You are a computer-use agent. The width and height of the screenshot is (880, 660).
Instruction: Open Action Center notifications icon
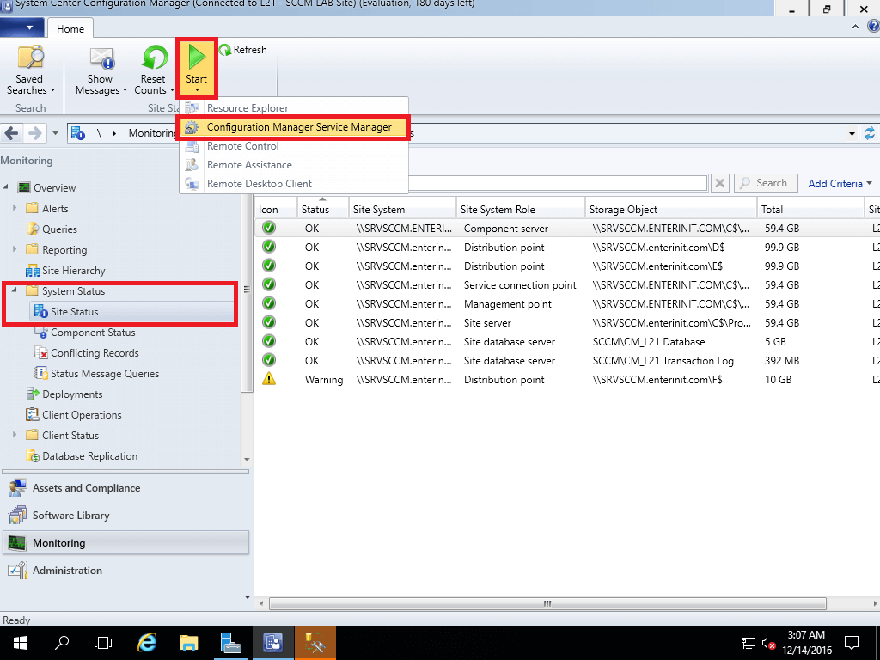coord(852,643)
